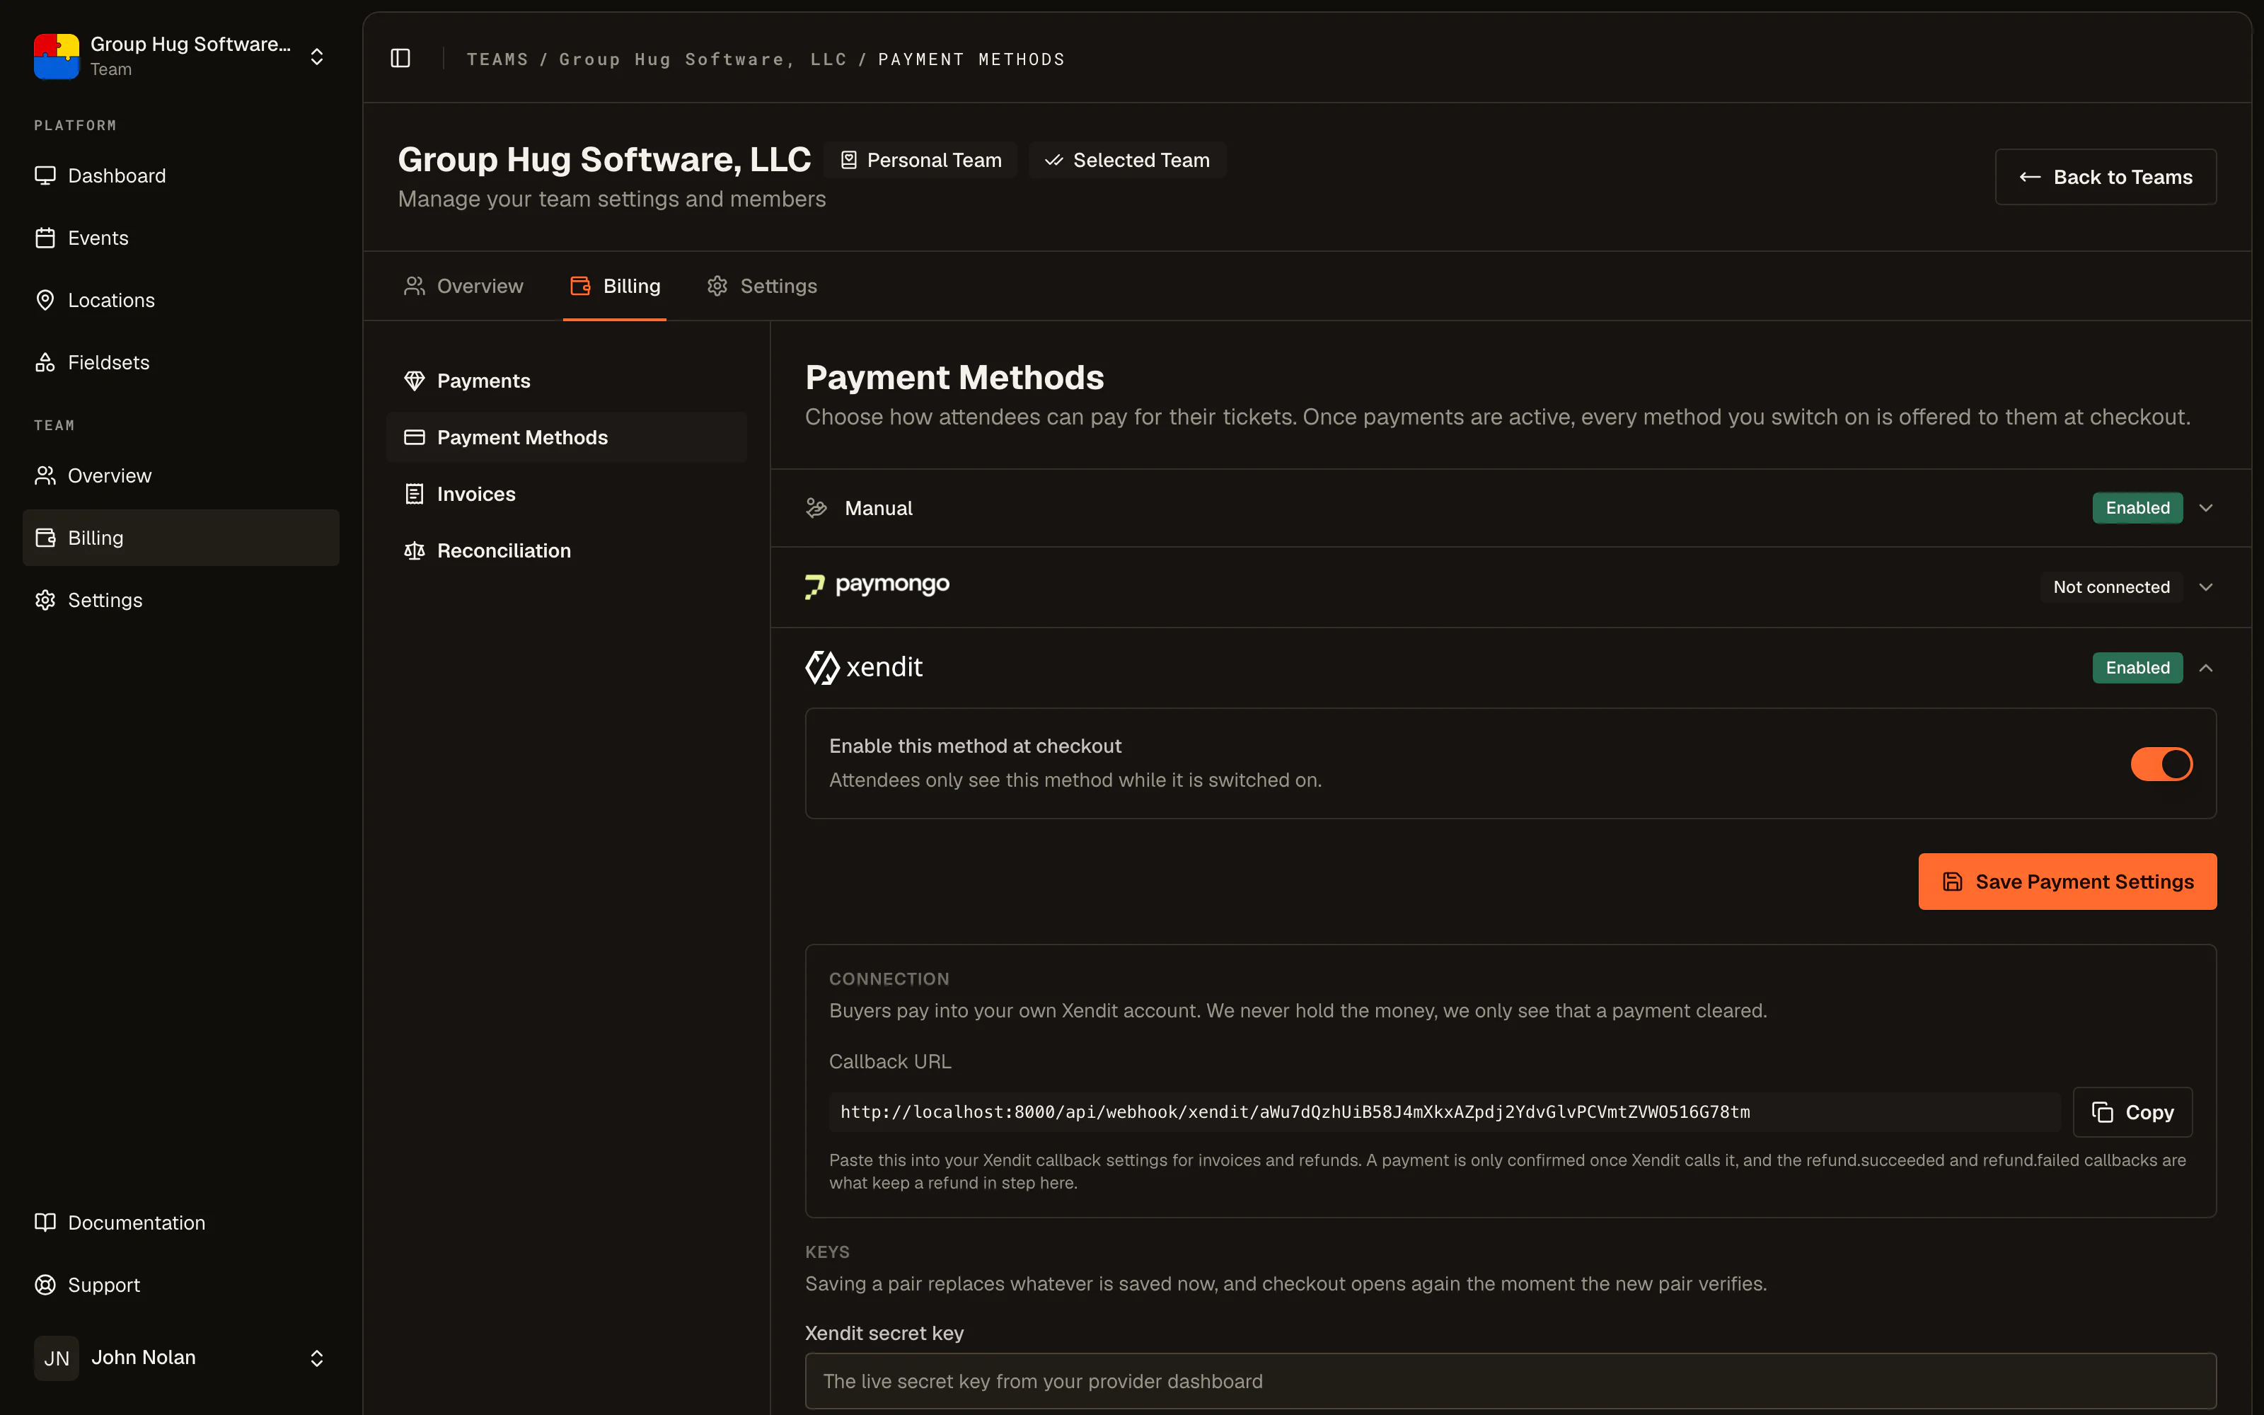Select team Overview in the sidebar
The width and height of the screenshot is (2264, 1415).
click(x=180, y=475)
